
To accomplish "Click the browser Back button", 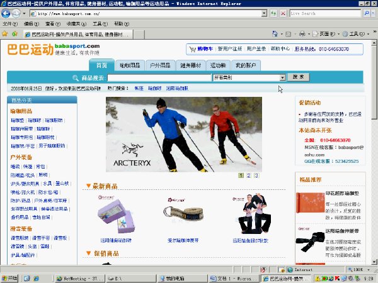I will (6, 13).
